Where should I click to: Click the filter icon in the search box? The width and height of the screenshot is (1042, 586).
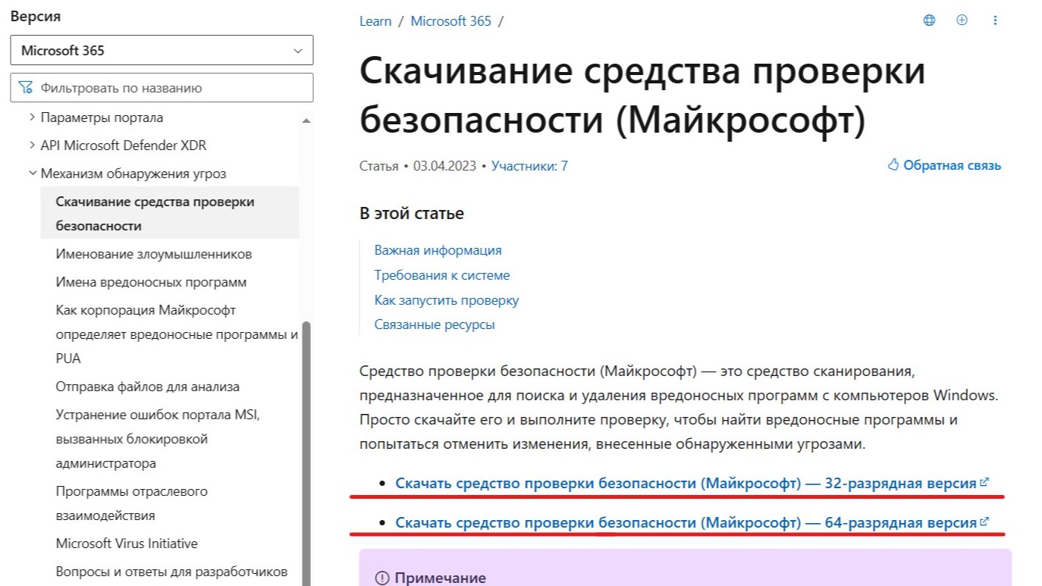(x=26, y=87)
